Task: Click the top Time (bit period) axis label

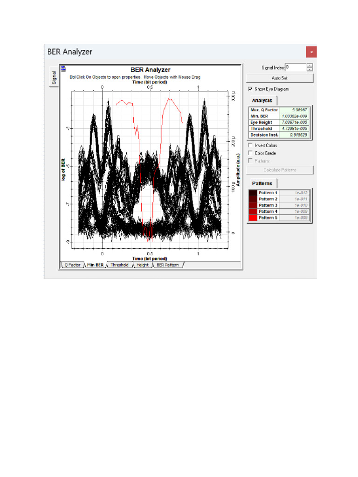Action: (150, 82)
